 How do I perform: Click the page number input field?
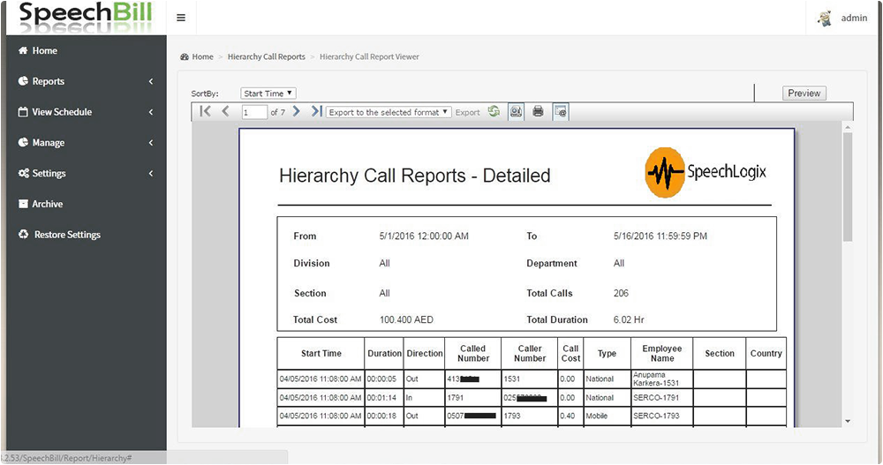point(254,112)
